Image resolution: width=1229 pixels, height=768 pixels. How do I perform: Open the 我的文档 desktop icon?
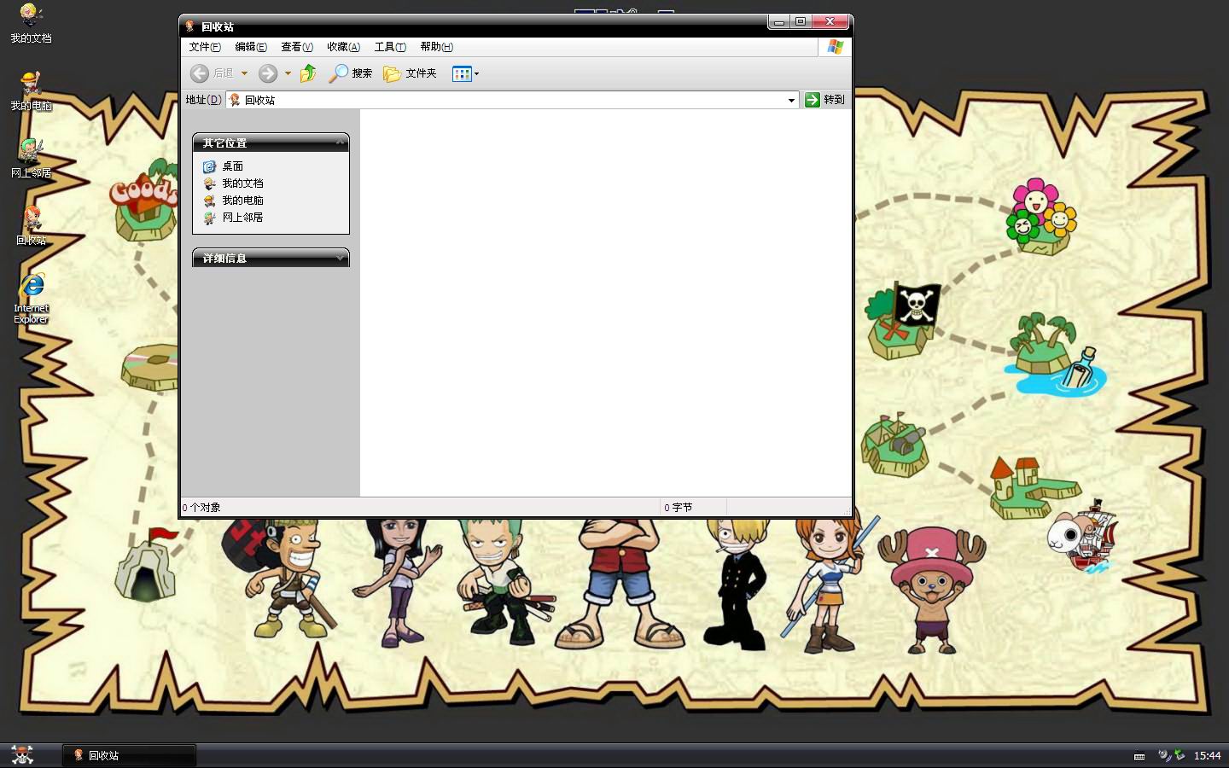pos(31,23)
